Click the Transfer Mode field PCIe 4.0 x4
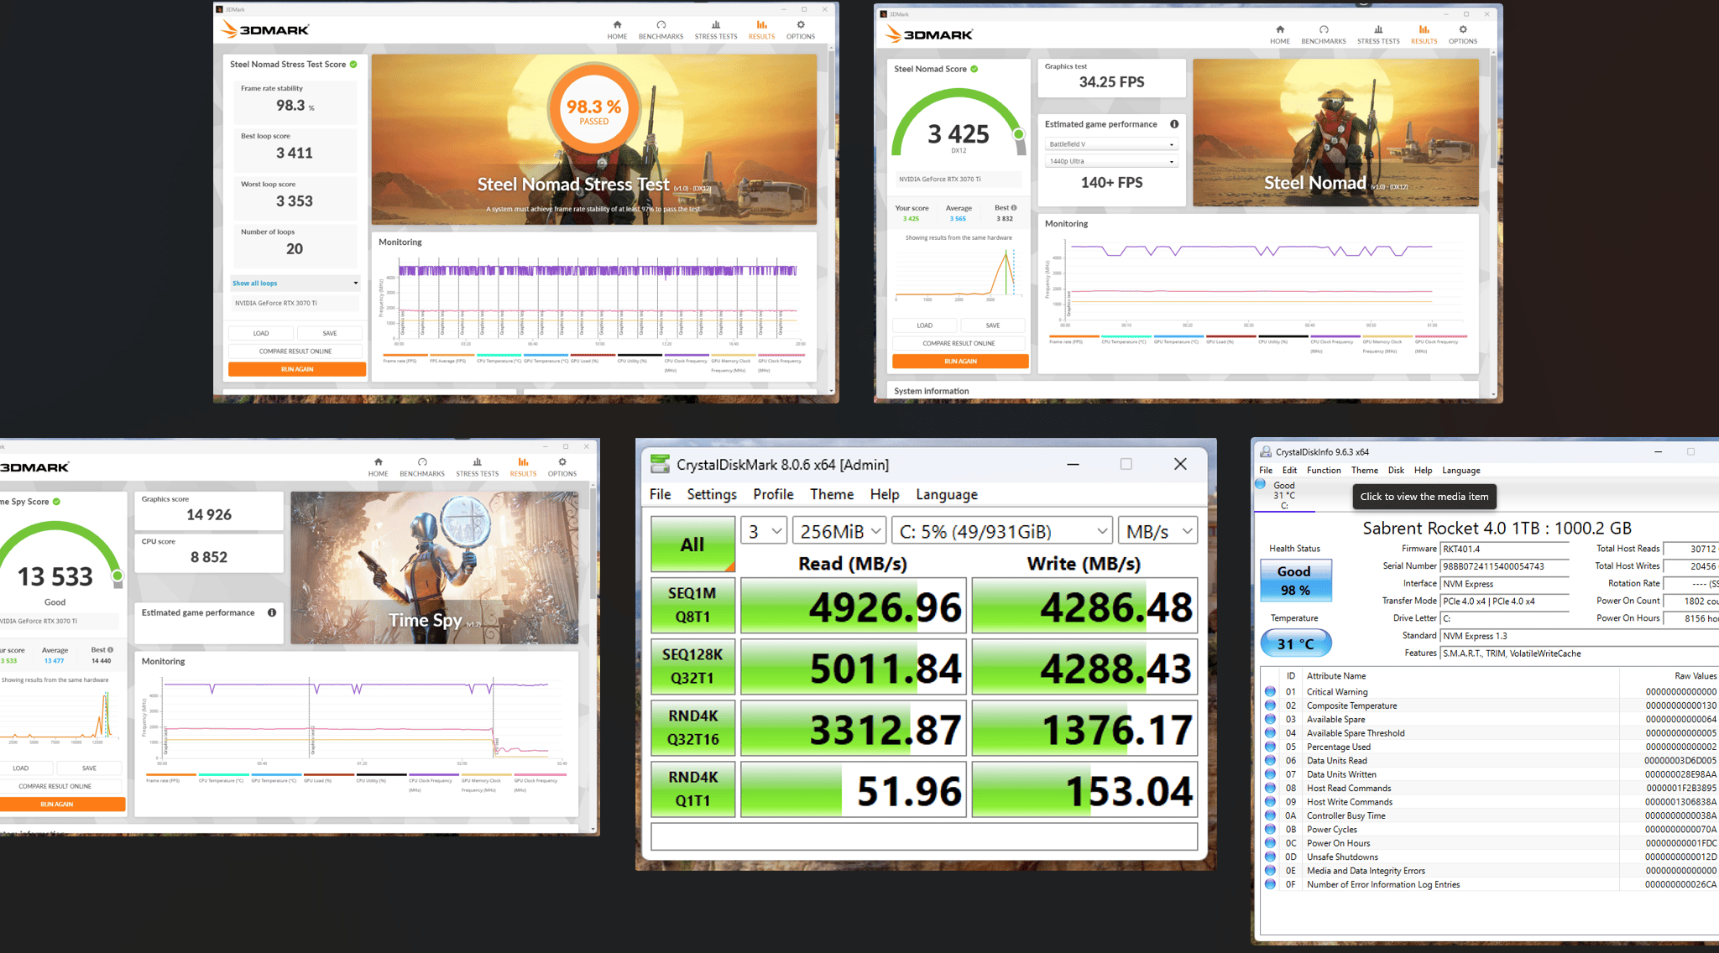This screenshot has width=1719, height=953. tap(1504, 601)
